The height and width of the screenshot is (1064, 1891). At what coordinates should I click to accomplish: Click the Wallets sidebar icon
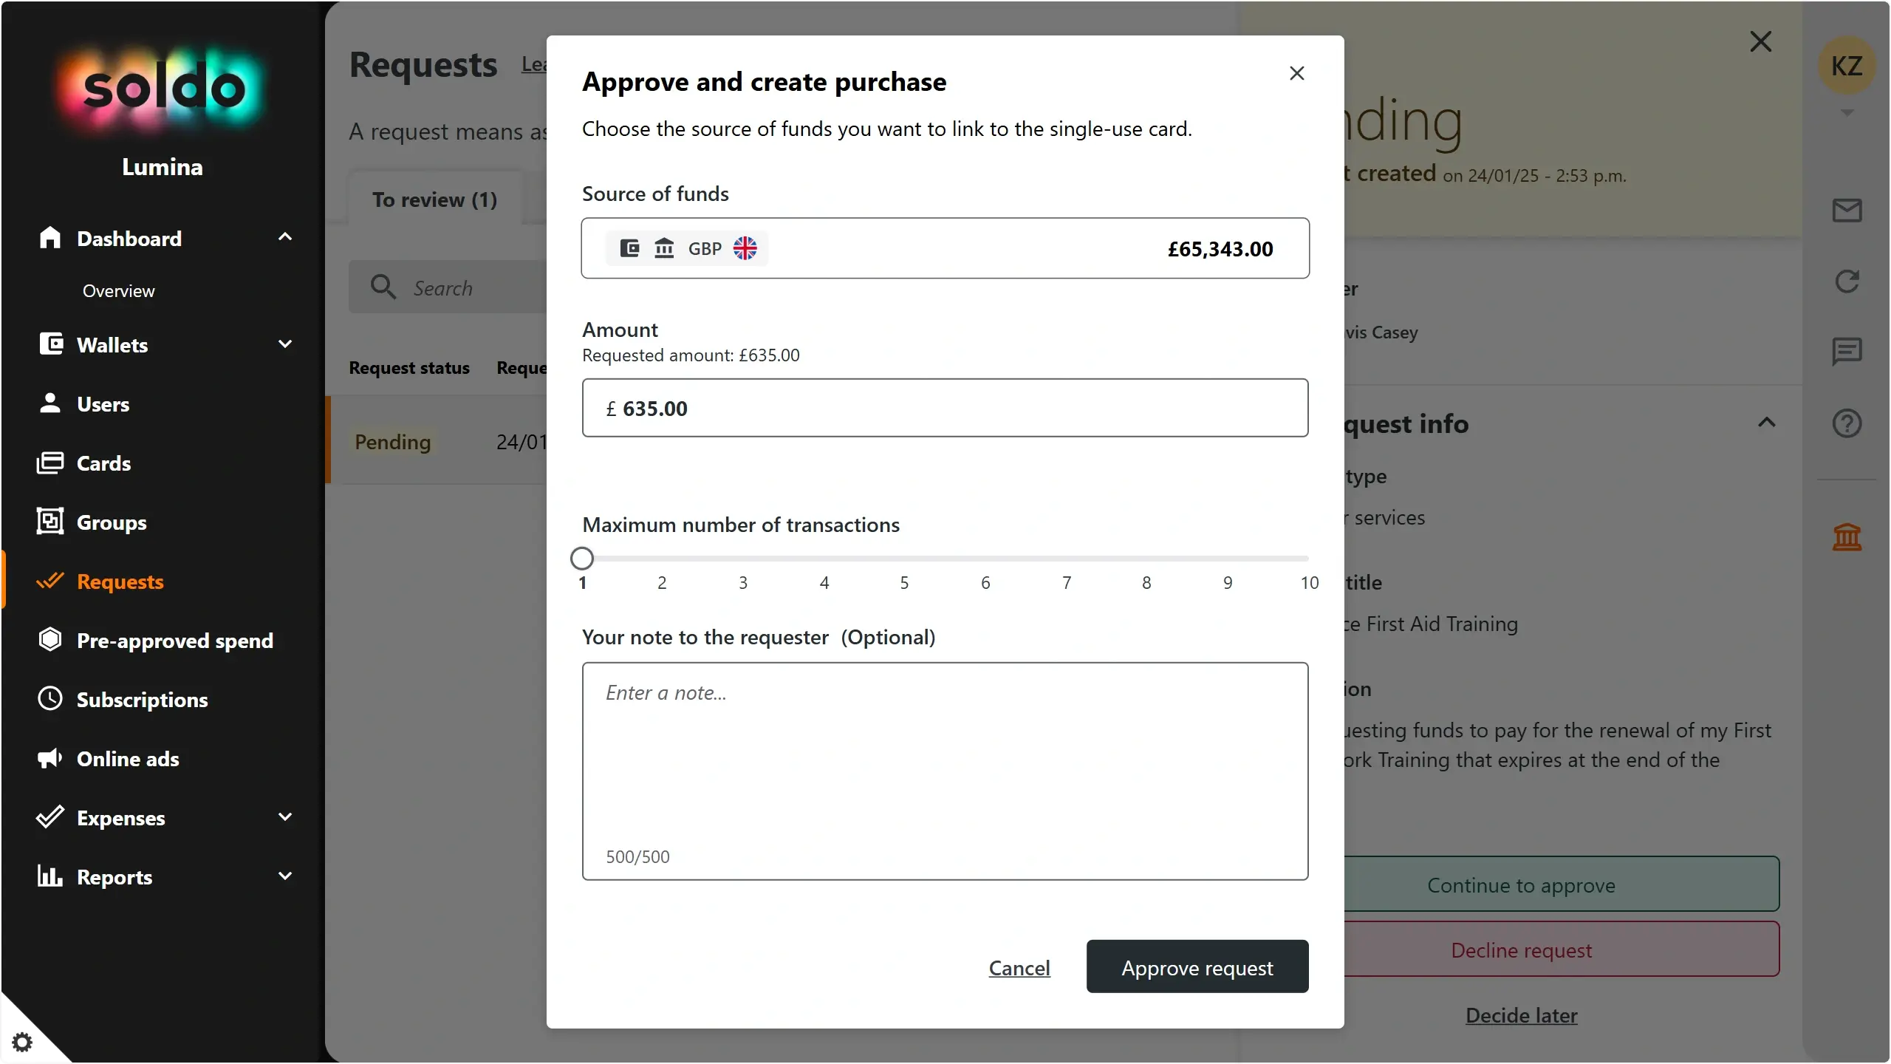pos(50,344)
